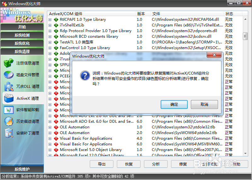Image resolution: width=252 pixels, height=180 pixels.
Task: Cancel the dialog with 取消 button
Action: tap(204, 104)
